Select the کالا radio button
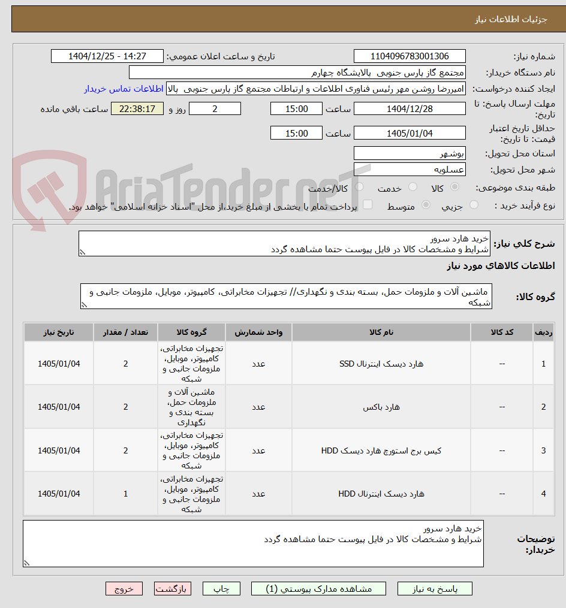This screenshot has width=566, height=608. point(454,187)
